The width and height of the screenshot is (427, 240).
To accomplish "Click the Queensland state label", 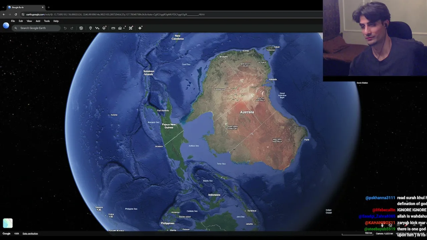I will coord(220,89).
